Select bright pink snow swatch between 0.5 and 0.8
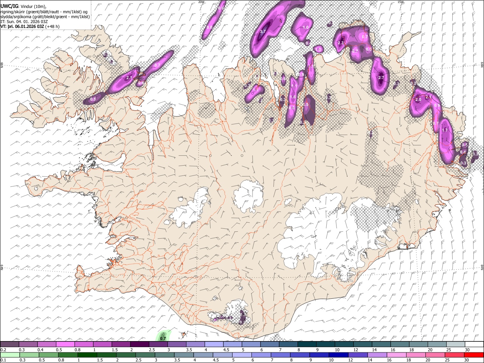484x363 pixels. point(65,344)
